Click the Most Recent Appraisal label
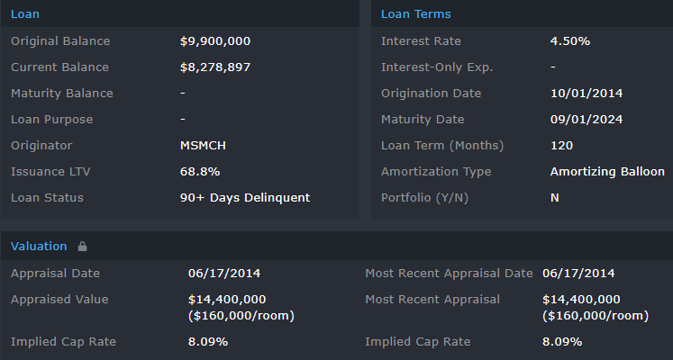 click(432, 300)
